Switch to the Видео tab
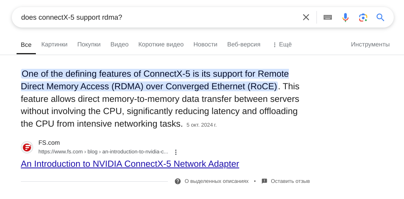This screenshot has width=404, height=199. coord(119,44)
